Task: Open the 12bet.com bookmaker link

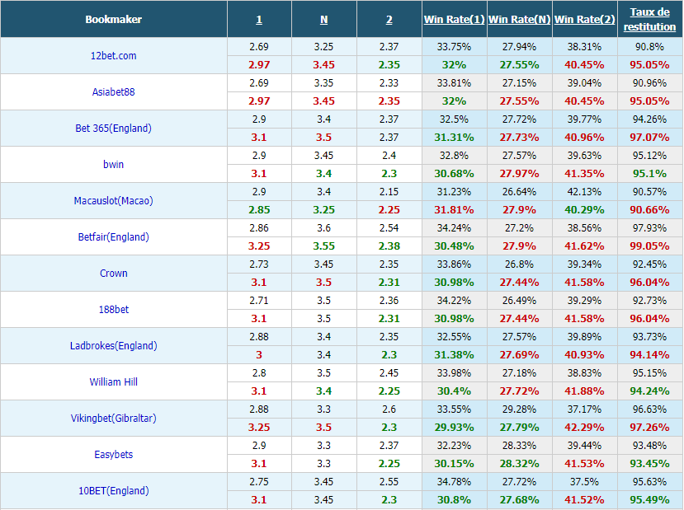Action: coord(113,56)
